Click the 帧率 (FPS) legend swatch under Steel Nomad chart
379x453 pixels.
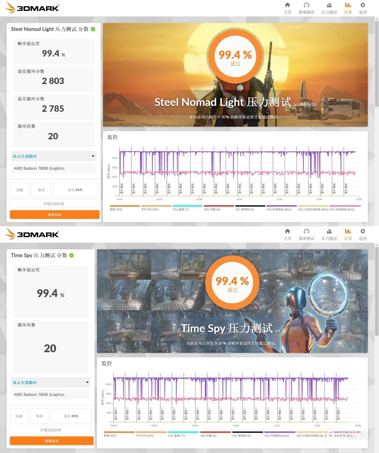click(x=125, y=206)
